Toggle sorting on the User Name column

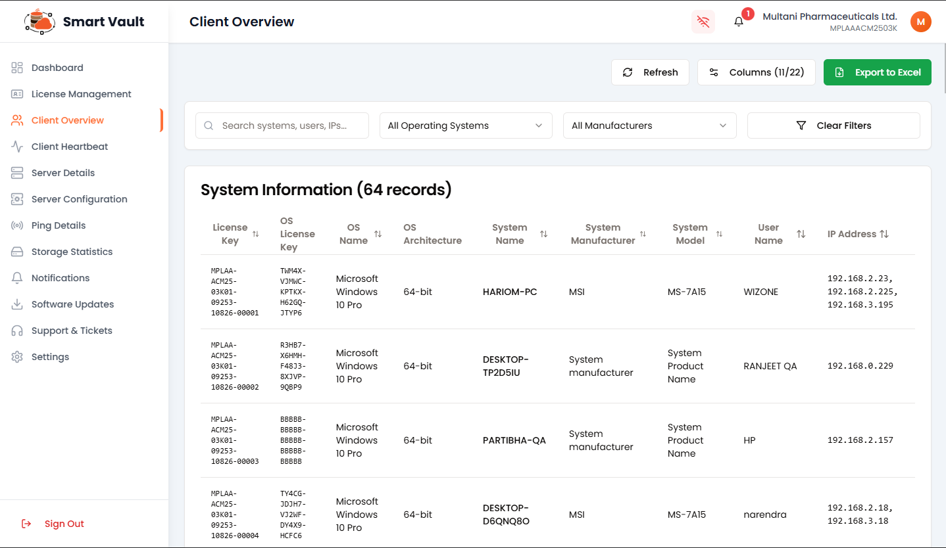[802, 233]
